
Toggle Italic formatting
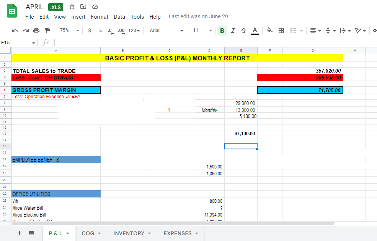tap(233, 31)
